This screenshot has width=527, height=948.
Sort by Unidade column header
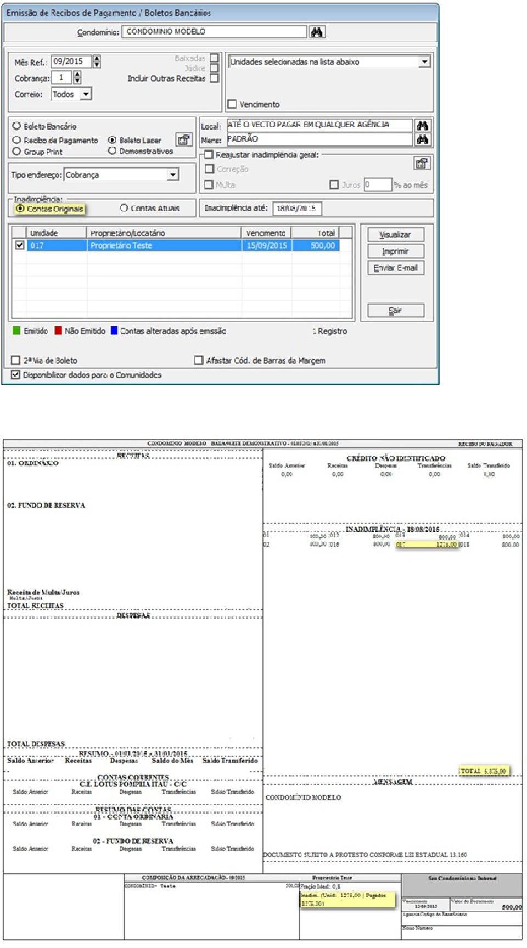57,233
